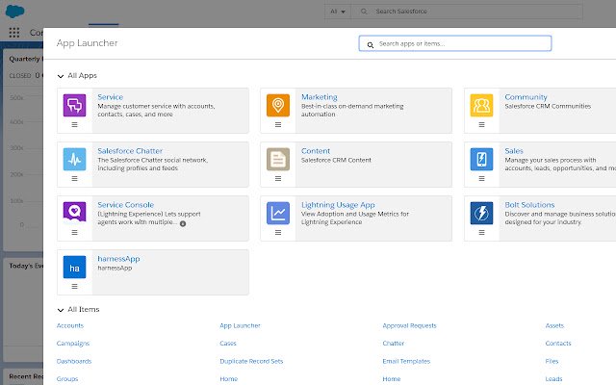Screen dimensions: 616x385
Task: Click the Search Salesforce global field
Action: [466, 12]
